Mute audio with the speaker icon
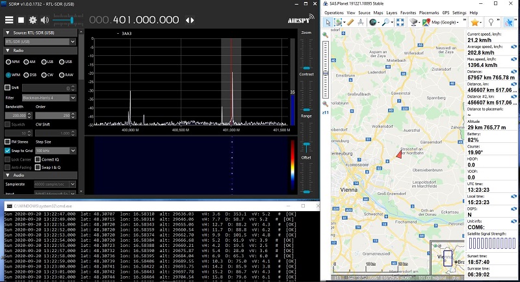 click(x=44, y=20)
